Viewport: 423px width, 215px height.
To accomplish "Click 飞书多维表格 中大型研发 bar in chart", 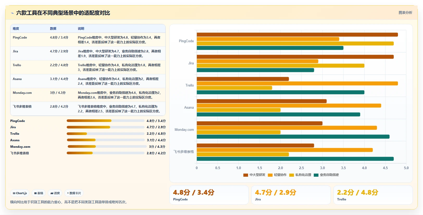I will coord(255,145).
